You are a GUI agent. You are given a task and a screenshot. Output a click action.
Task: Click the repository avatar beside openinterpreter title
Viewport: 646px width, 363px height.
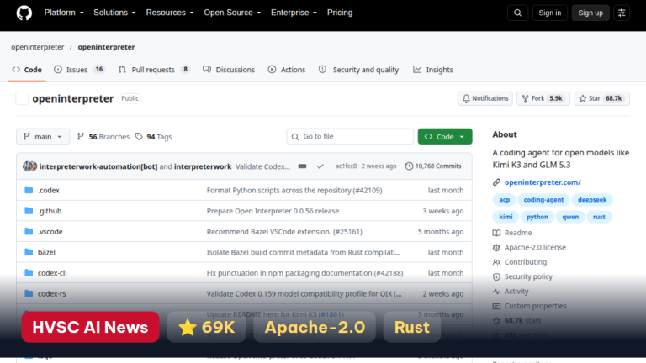click(x=22, y=99)
